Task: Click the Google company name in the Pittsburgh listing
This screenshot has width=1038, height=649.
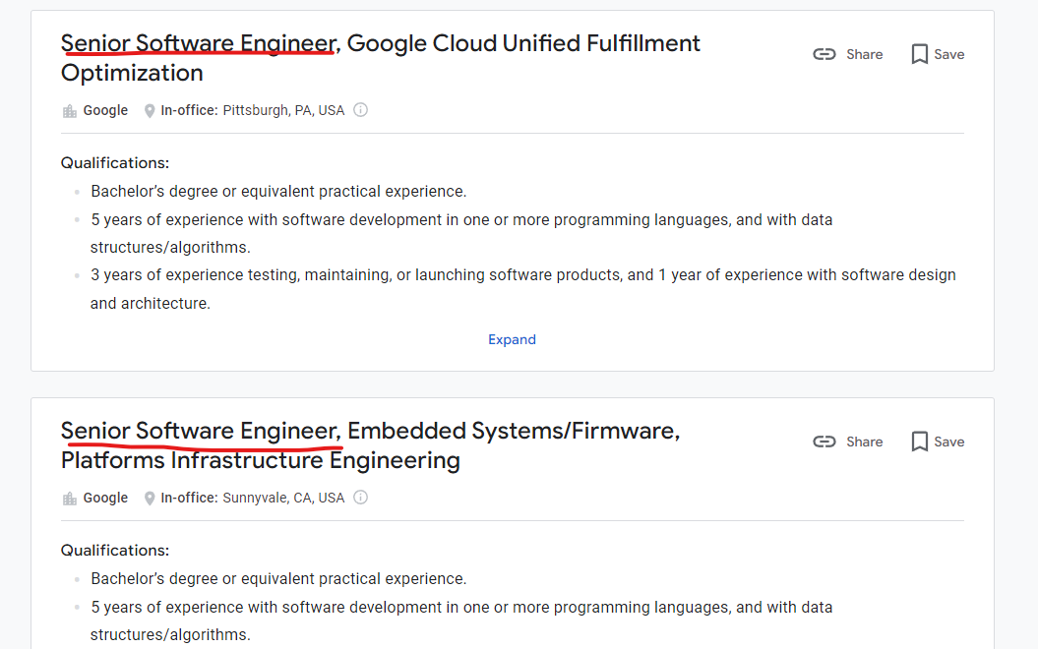Action: coord(105,110)
